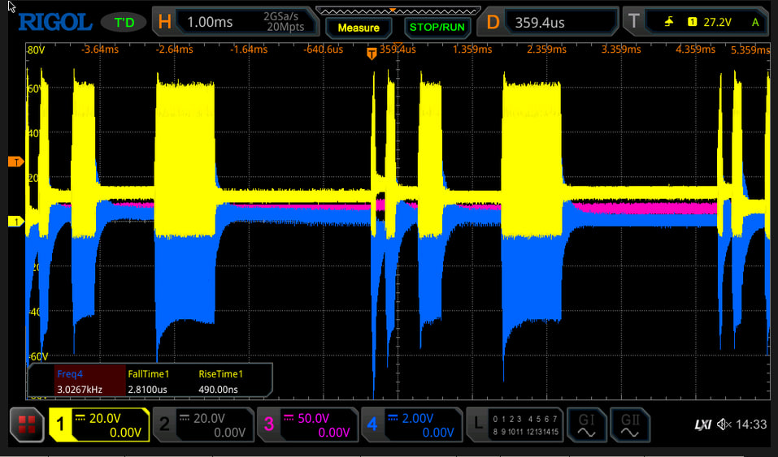Viewport: 778px width, 457px height.
Task: Click the -3.64ms time axis label
Action: 100,50
